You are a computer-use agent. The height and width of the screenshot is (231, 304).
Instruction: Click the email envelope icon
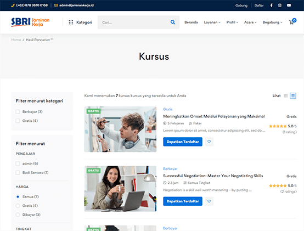[56, 5]
